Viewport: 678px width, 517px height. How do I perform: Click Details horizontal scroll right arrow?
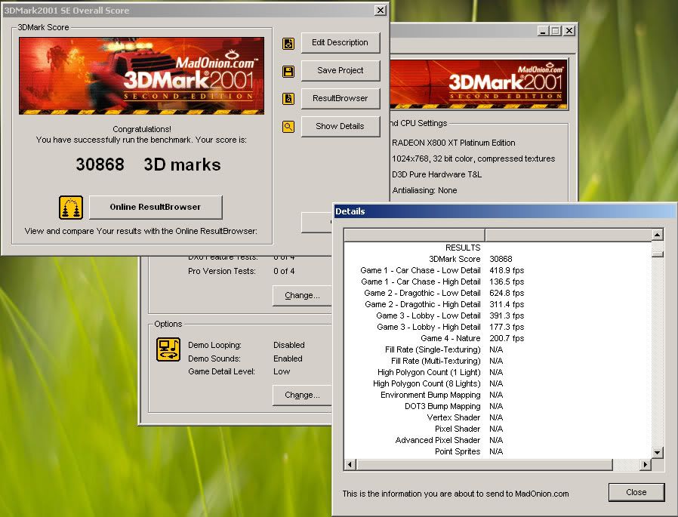click(x=645, y=465)
